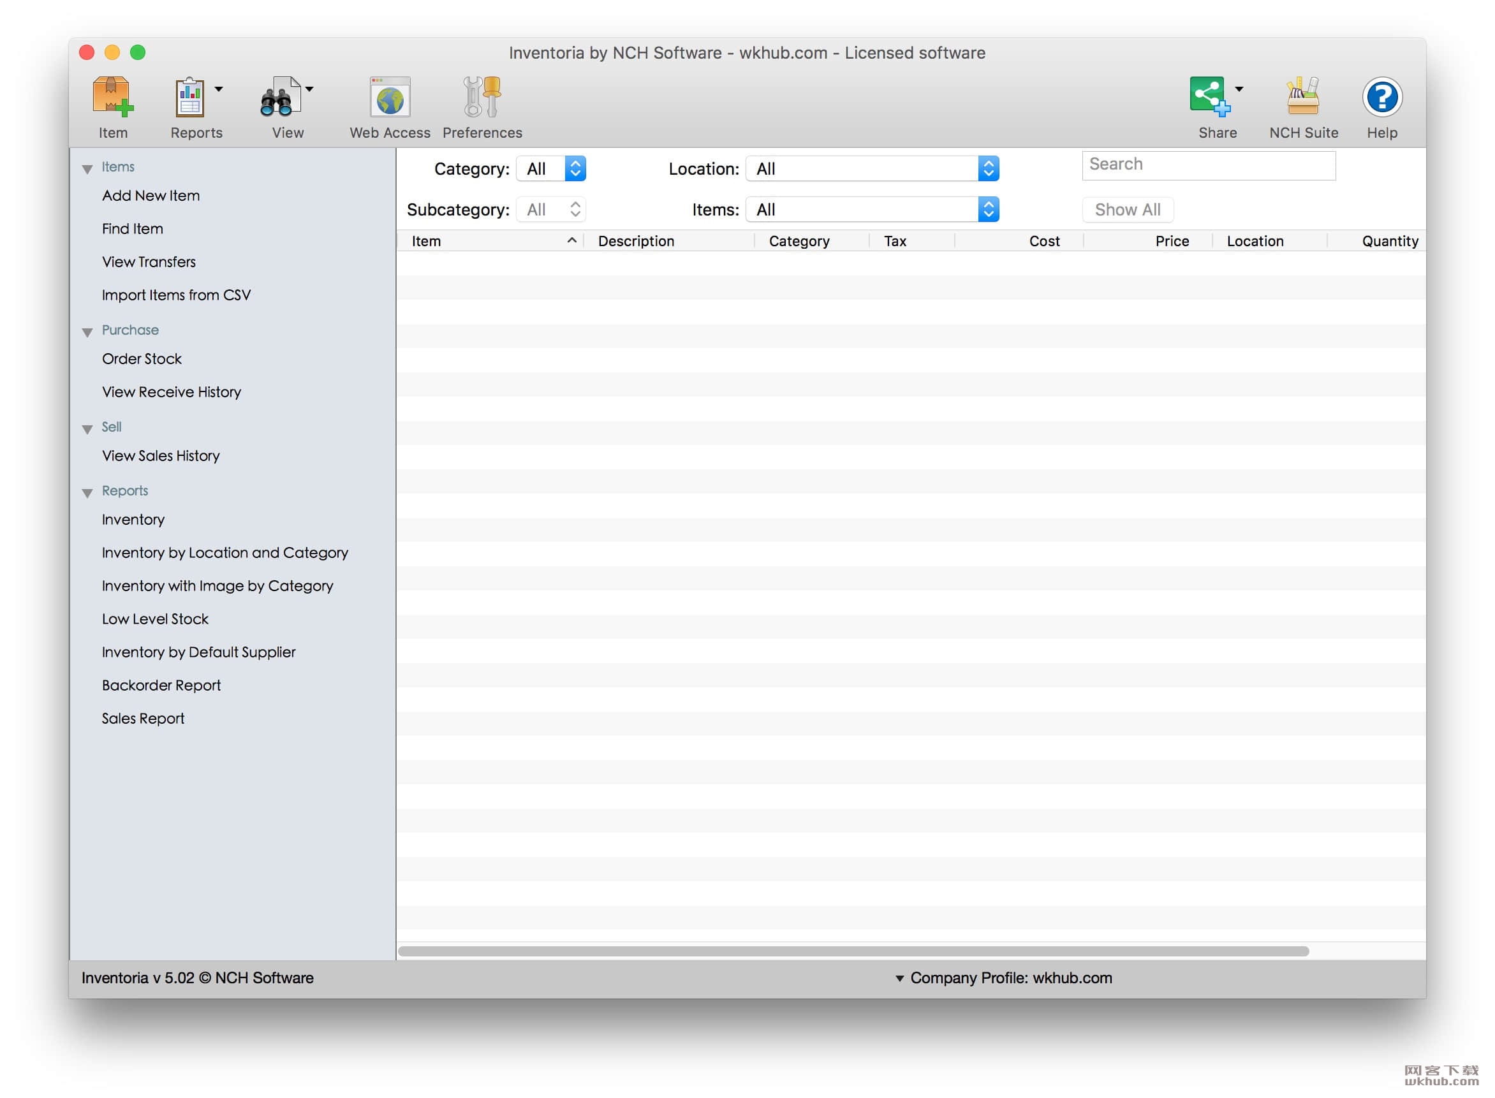Open the Low Level Stock report

(x=155, y=619)
